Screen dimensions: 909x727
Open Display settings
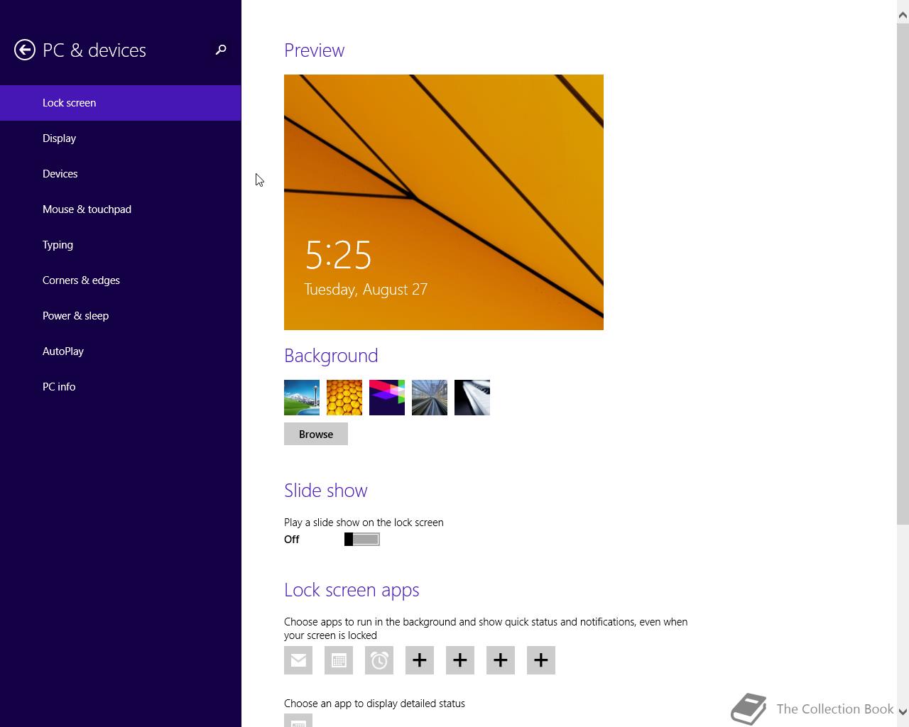(x=121, y=138)
